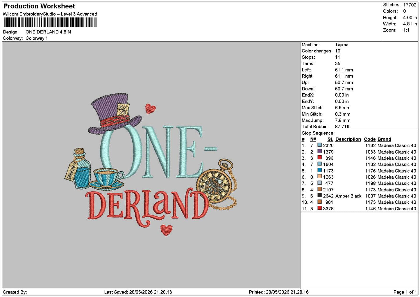This screenshot has width=420, height=297.
Task: Click the Stitches value 17702
Action: pyautogui.click(x=410, y=5)
